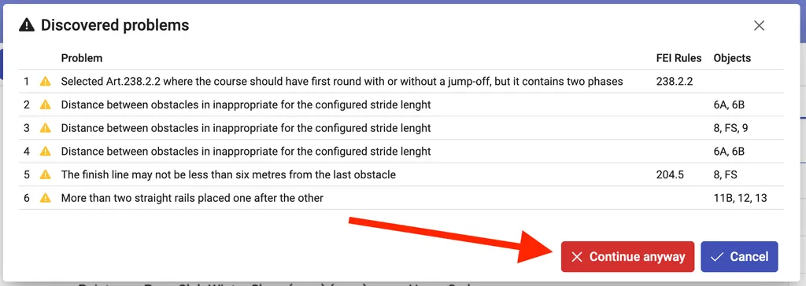Click the warning icon in problem row 3

[45, 128]
